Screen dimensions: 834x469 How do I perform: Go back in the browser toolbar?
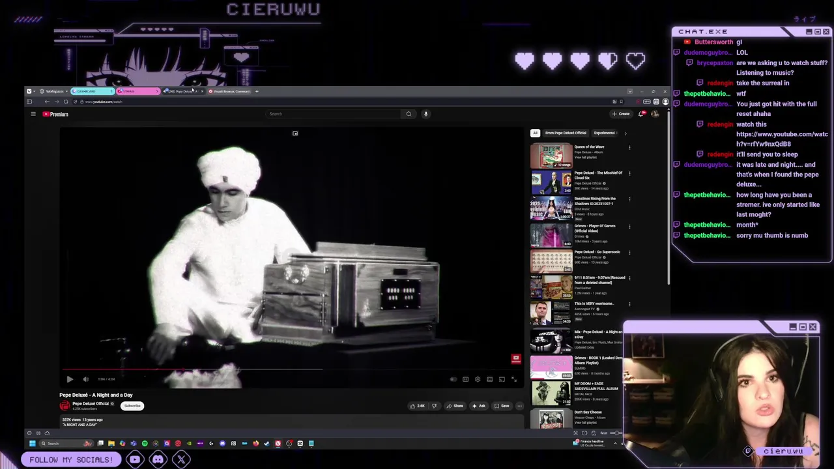(x=47, y=102)
